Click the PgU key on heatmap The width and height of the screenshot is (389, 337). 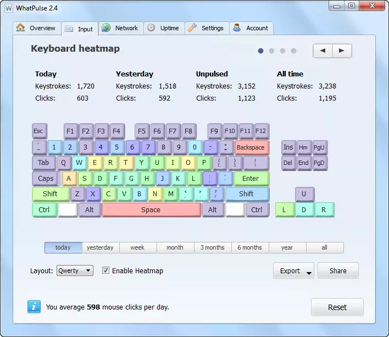(320, 147)
